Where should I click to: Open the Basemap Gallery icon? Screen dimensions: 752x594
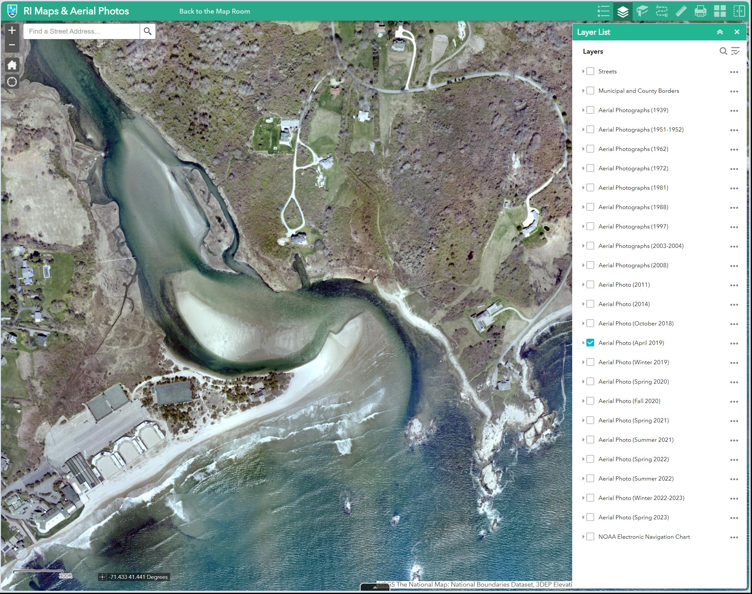[720, 11]
